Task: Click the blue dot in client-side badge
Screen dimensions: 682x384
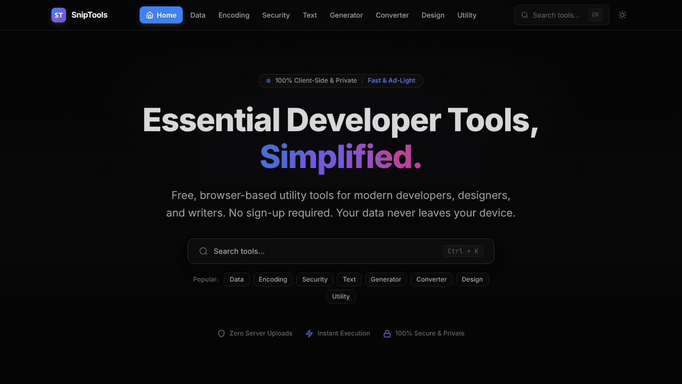Action: [269, 81]
